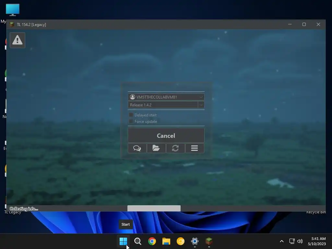Screen dimensions: 332x249
Task: Enable the Delayed start checkbox
Action: [x=131, y=115]
